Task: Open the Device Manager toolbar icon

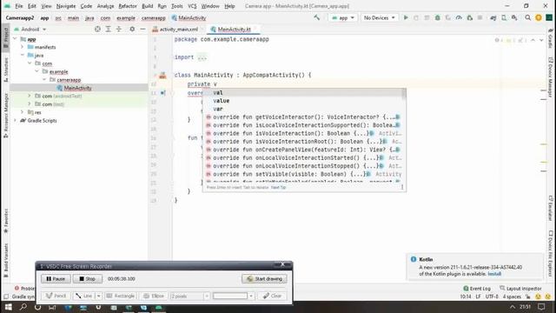Action: pos(504,17)
